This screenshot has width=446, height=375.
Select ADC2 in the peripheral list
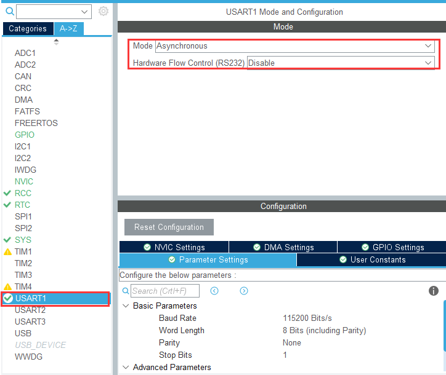point(25,65)
